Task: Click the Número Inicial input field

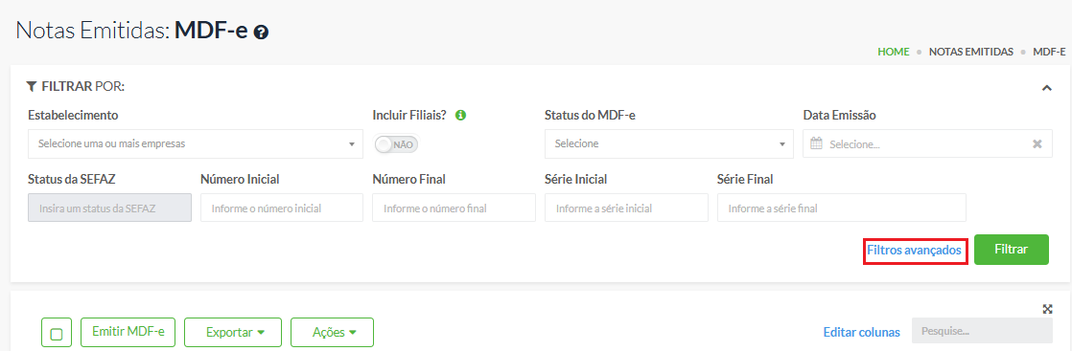Action: [282, 208]
